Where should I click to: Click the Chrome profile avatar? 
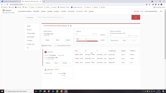tap(161, 5)
